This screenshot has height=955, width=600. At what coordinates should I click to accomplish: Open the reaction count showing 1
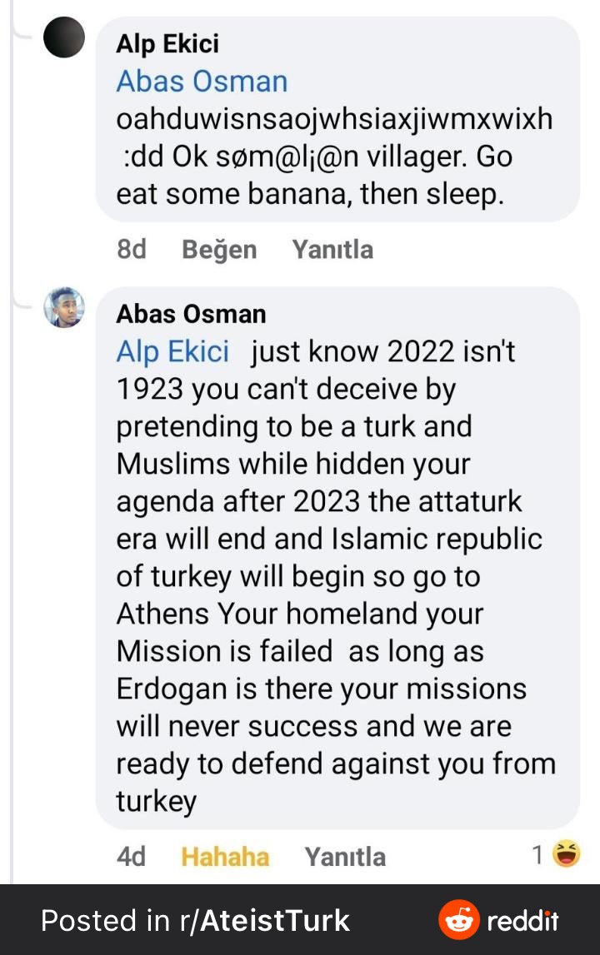(538, 854)
